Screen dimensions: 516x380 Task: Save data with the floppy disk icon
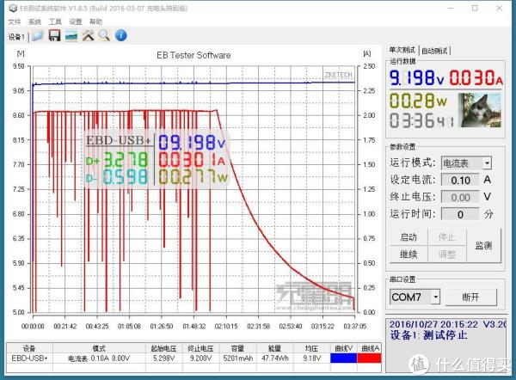(54, 35)
